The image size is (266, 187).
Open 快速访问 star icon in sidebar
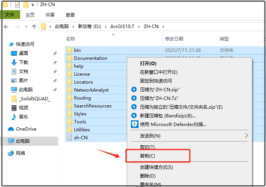[x=11, y=44]
